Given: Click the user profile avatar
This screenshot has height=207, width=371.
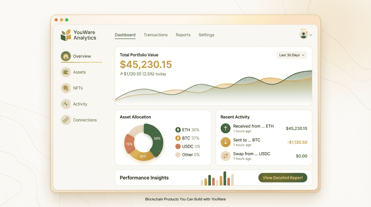Looking at the screenshot, I should [304, 35].
